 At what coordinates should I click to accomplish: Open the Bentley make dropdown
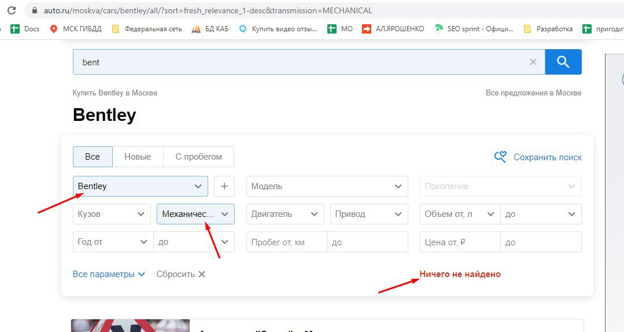[141, 186]
